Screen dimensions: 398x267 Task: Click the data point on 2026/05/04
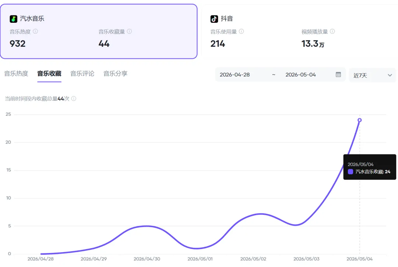click(x=360, y=120)
